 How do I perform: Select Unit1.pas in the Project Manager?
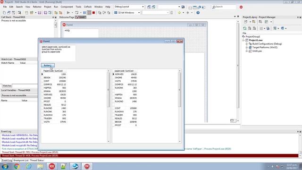(x=257, y=51)
